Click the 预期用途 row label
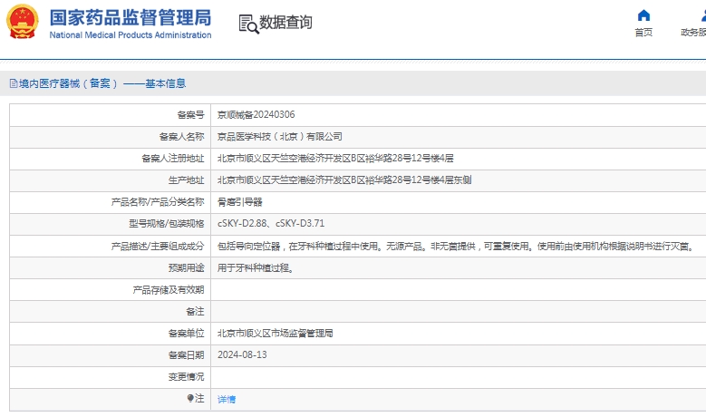The image size is (706, 417). click(x=186, y=268)
